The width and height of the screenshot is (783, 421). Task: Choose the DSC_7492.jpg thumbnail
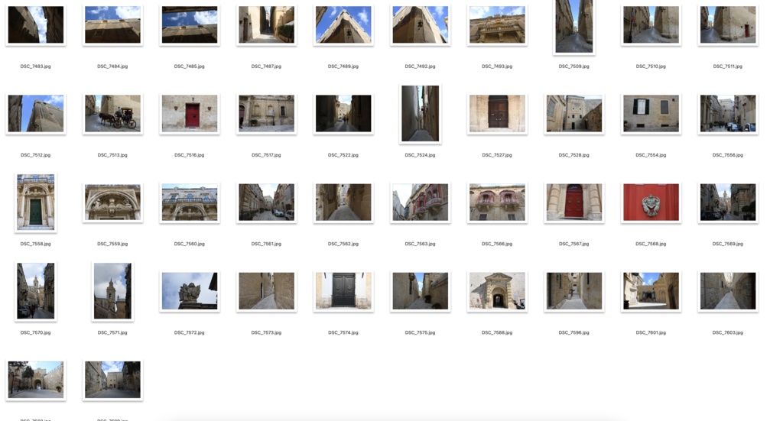[420, 24]
